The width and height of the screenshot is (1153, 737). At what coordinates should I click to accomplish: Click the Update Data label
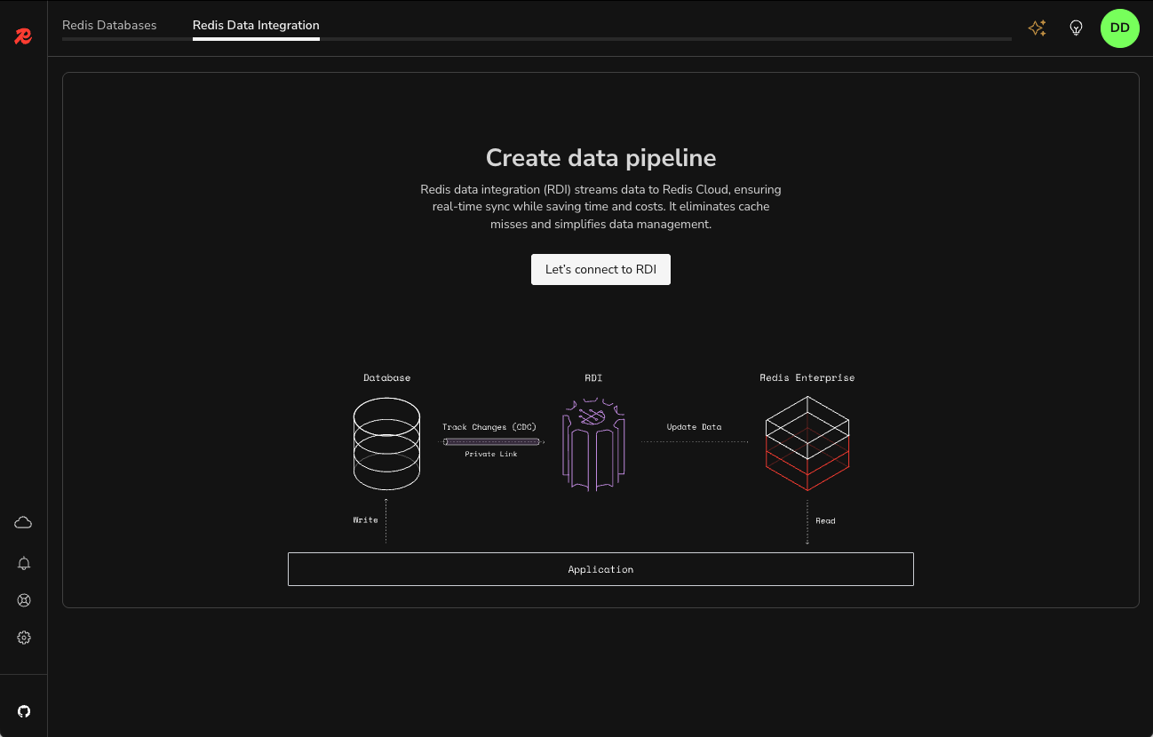pos(694,427)
